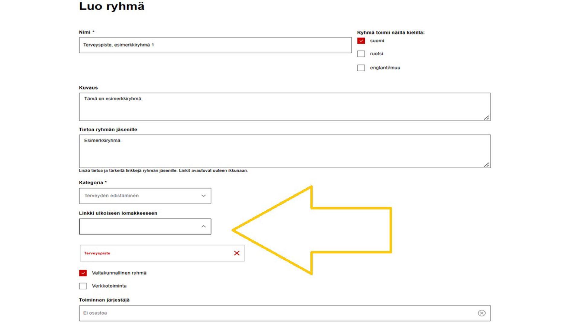Check the ruotsi language checkbox
Screen dimensions: 580x324
[x=361, y=54]
